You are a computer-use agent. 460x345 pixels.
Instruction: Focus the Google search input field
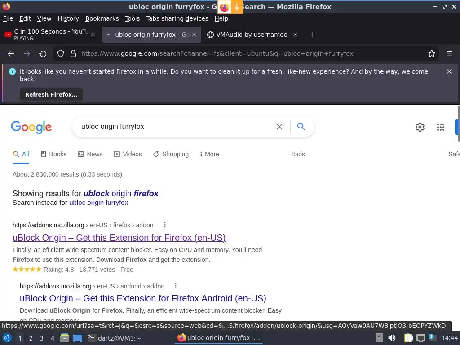coord(176,126)
